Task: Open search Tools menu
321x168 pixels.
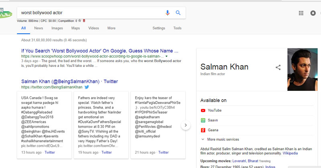Action: click(x=177, y=28)
